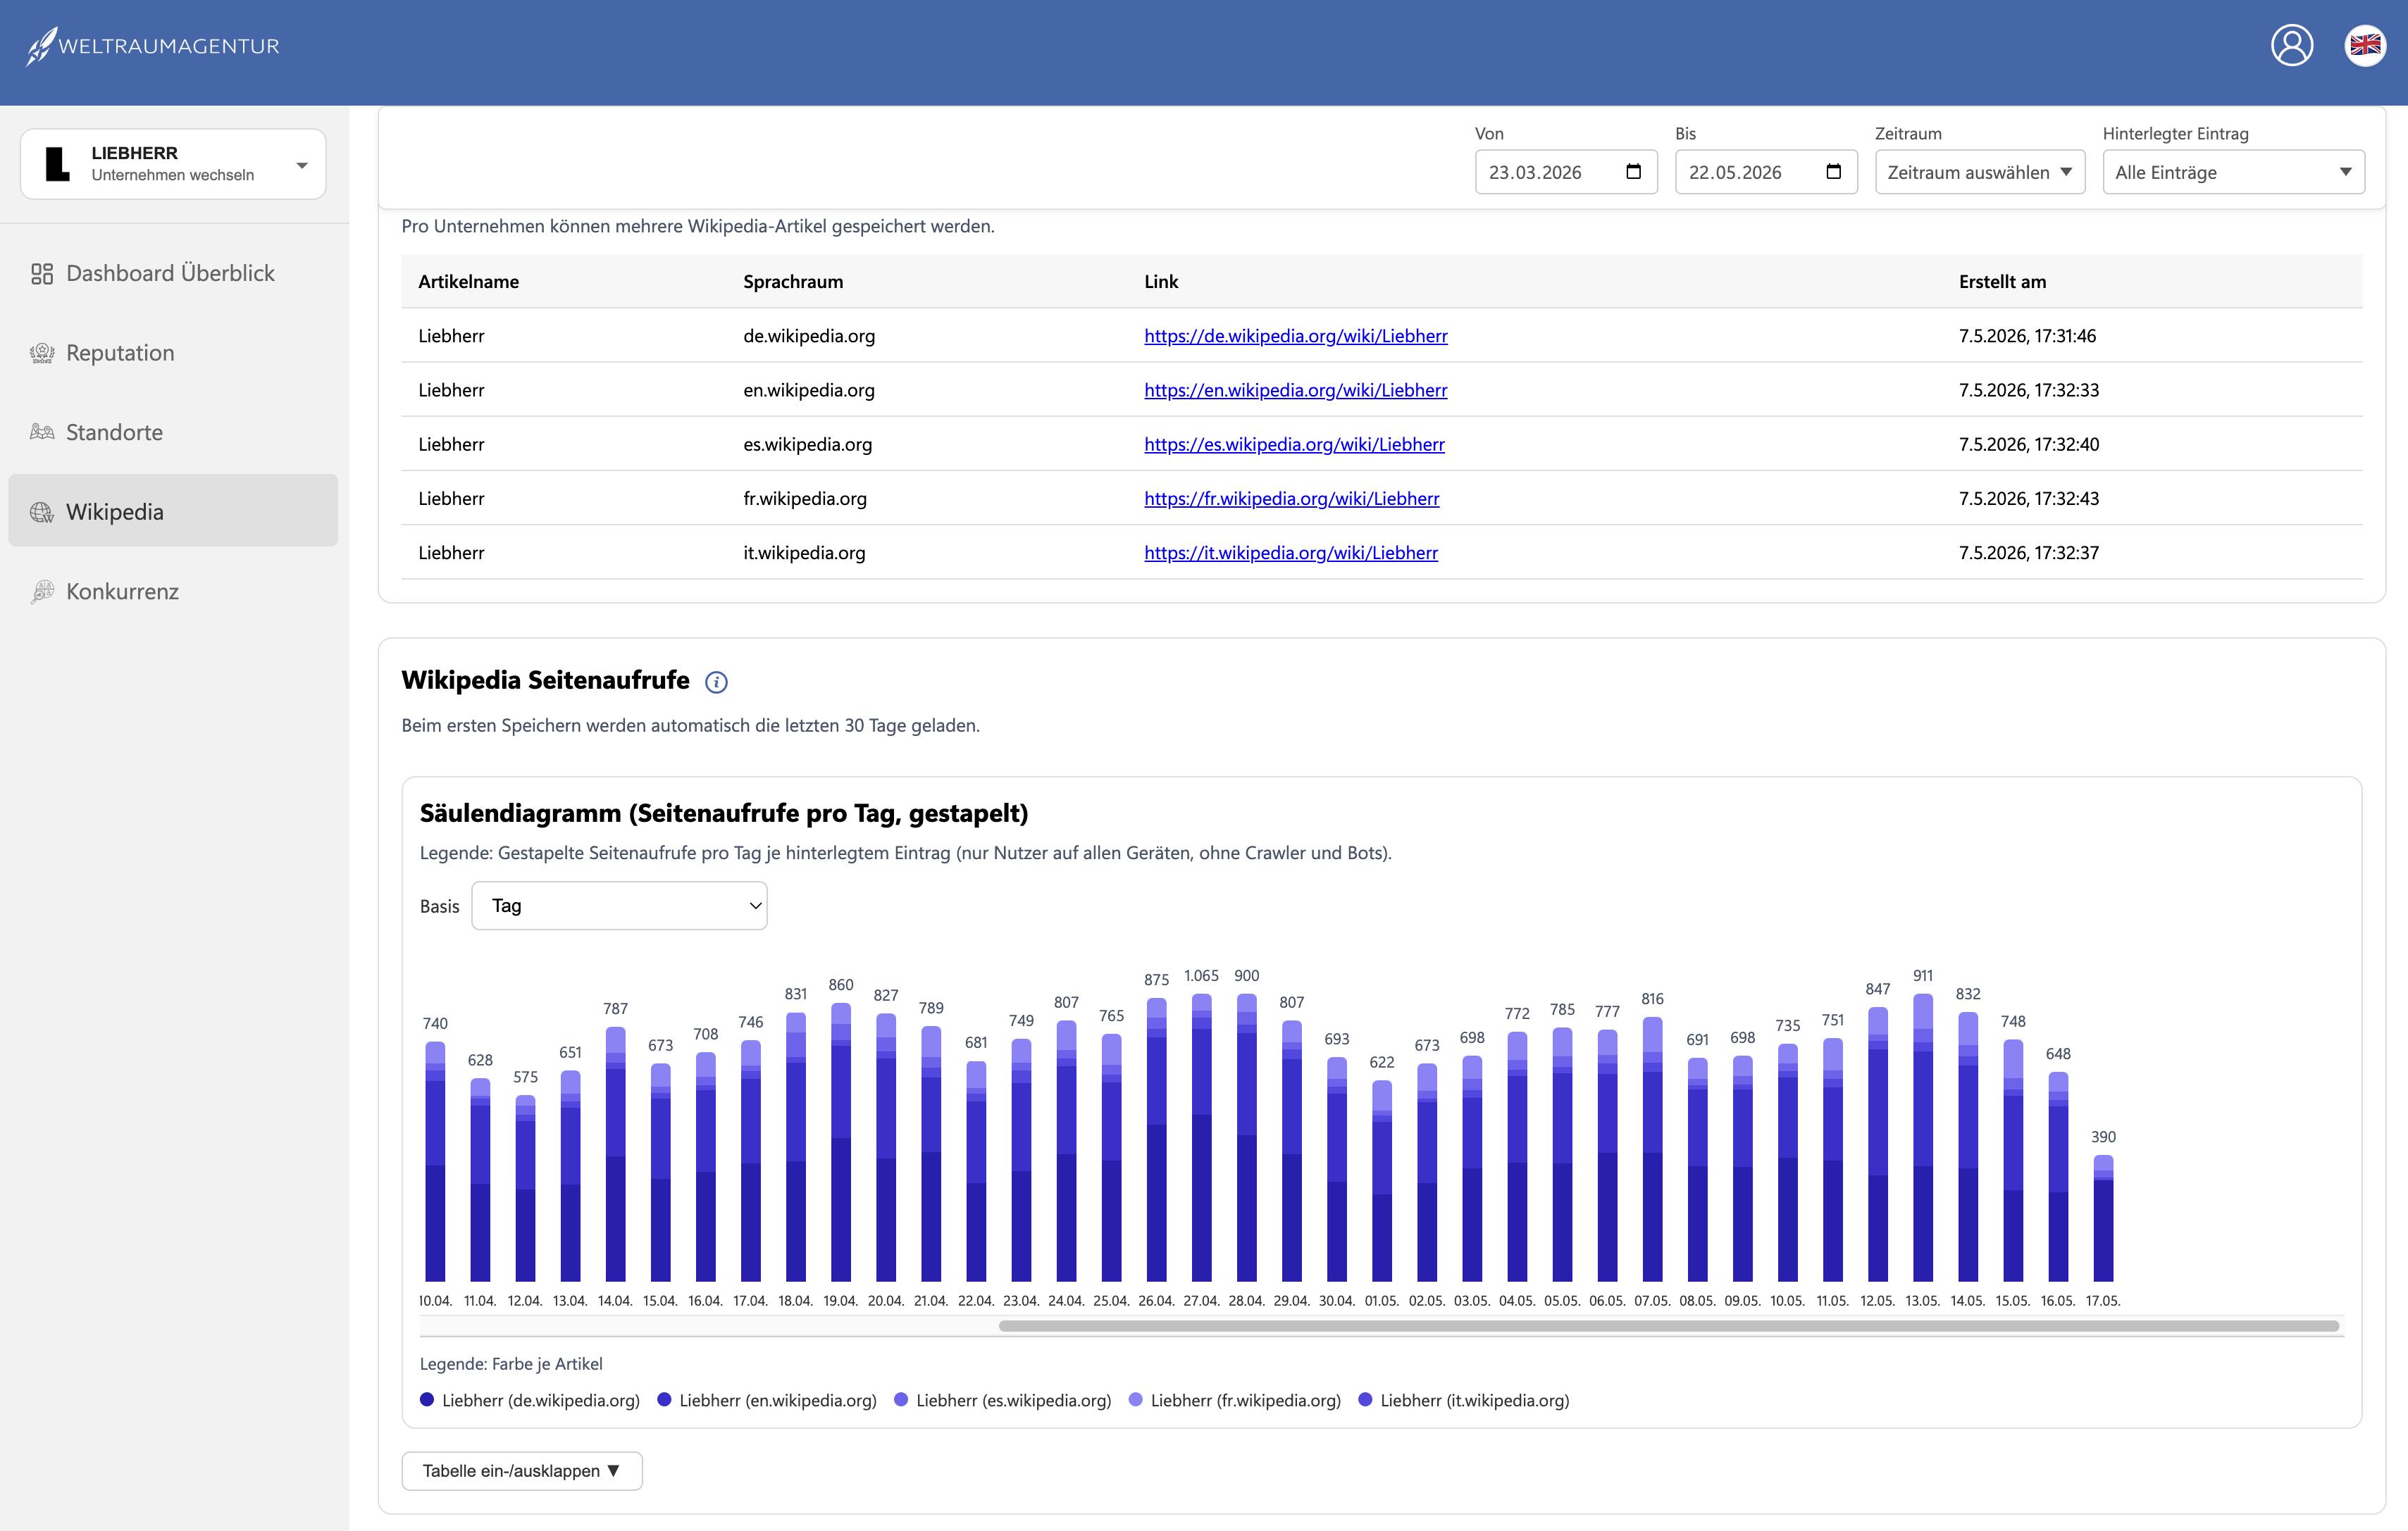Click the Standorte sidebar icon
The image size is (2408, 1531).
[41, 432]
